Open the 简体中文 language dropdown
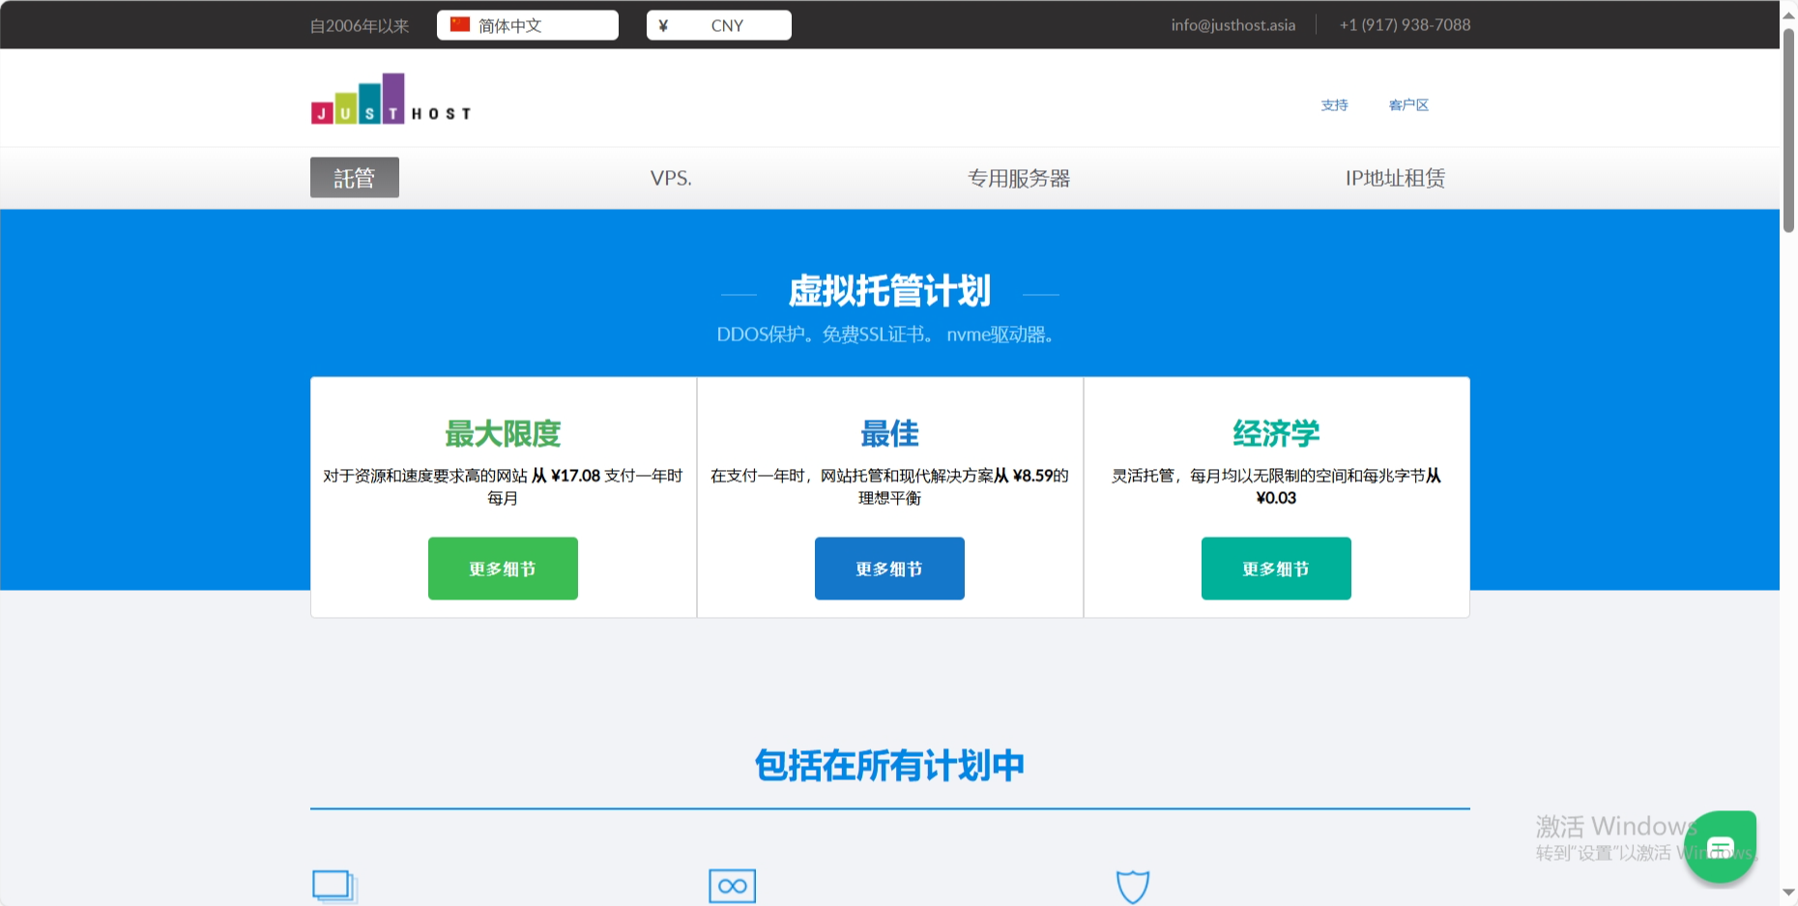The width and height of the screenshot is (1798, 906). click(527, 24)
